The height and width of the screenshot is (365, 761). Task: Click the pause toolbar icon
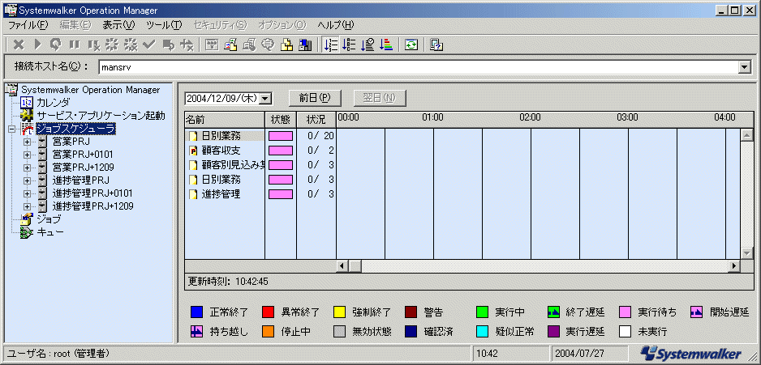point(75,45)
